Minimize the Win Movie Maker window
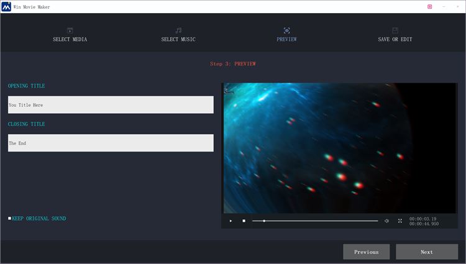This screenshot has height=264, width=466. click(x=444, y=7)
